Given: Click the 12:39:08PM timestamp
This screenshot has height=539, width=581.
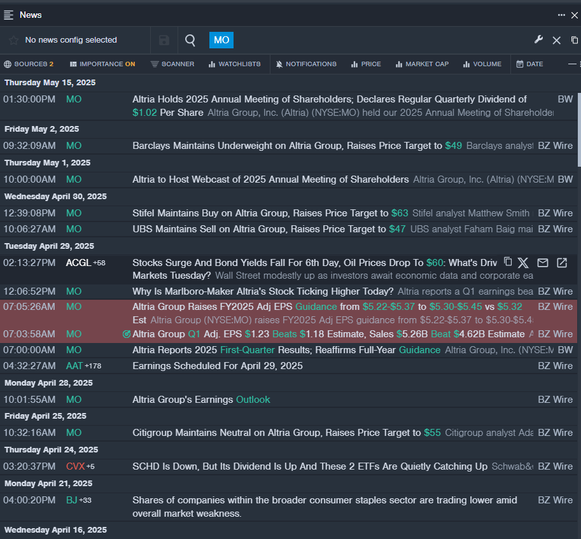Looking at the screenshot, I should tap(29, 213).
